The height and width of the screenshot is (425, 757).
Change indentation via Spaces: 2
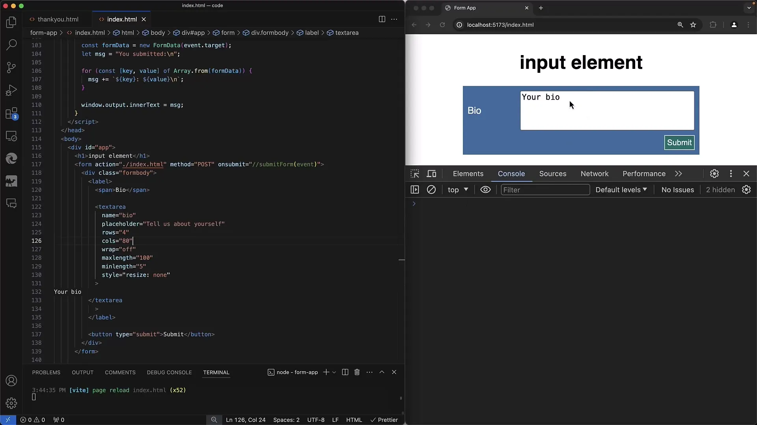286,420
